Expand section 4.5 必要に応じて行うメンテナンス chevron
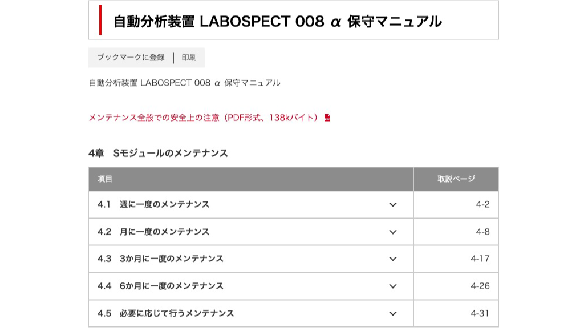 click(392, 313)
